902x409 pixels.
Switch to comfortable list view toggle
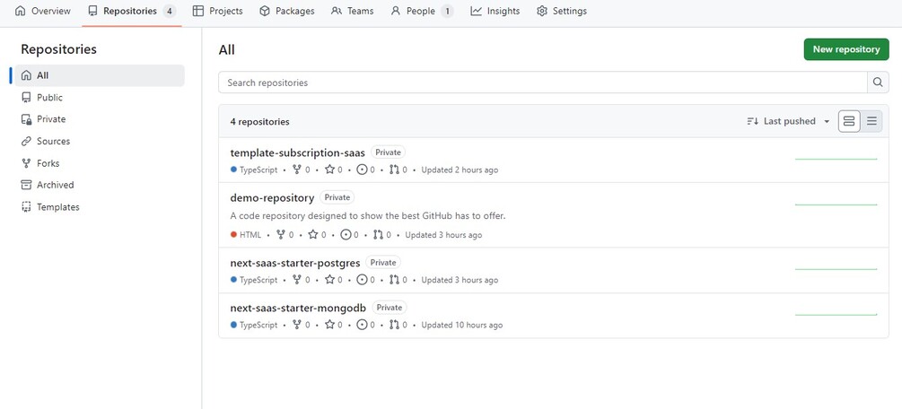point(848,121)
